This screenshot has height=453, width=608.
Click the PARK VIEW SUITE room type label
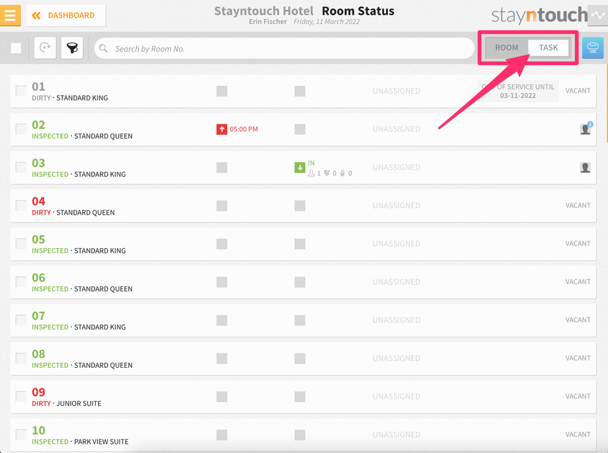tap(101, 442)
